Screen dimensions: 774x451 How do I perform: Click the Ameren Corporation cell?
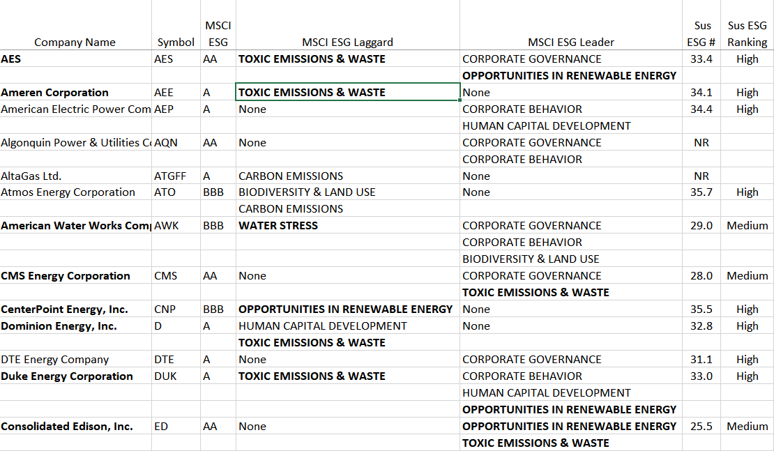tap(75, 92)
